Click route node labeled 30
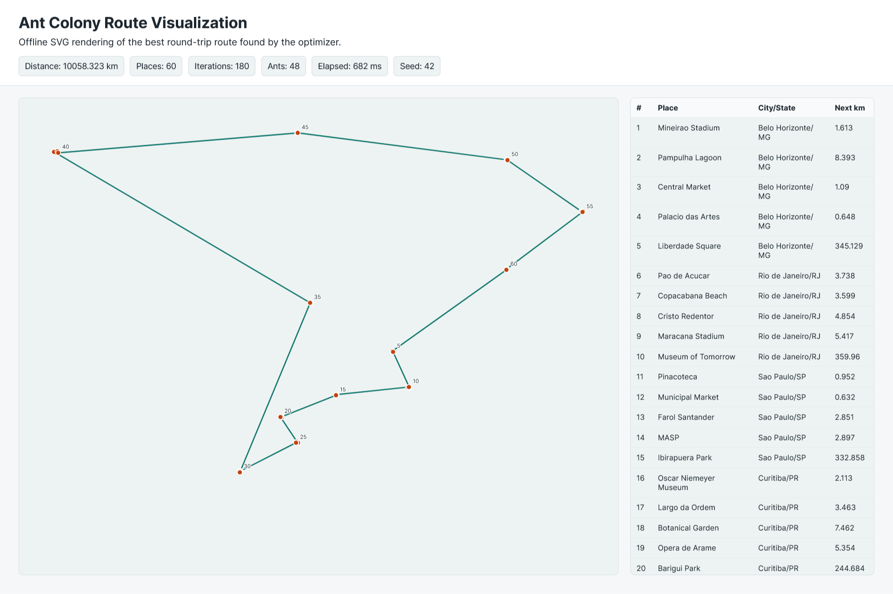The width and height of the screenshot is (893, 594). click(x=240, y=472)
